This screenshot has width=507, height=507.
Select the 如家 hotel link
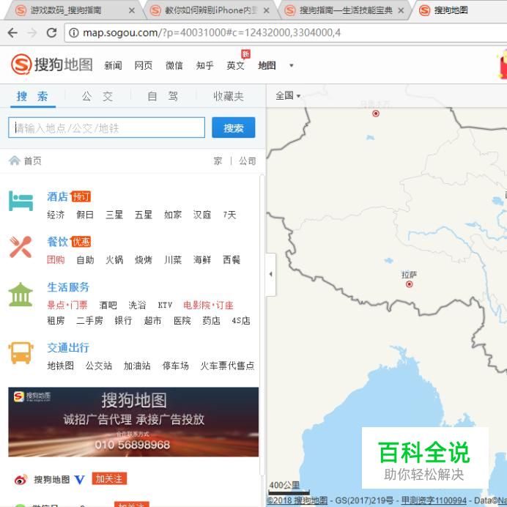click(173, 215)
